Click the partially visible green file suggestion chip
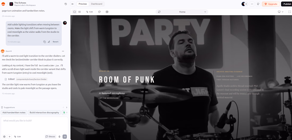The height and width of the screenshot is (140, 292). click(65, 113)
